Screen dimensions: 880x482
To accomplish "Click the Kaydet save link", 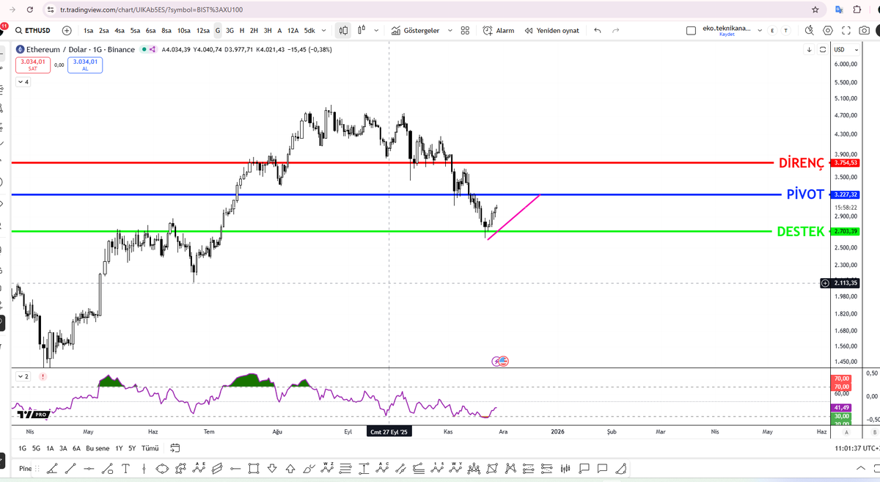I will pyautogui.click(x=726, y=34).
